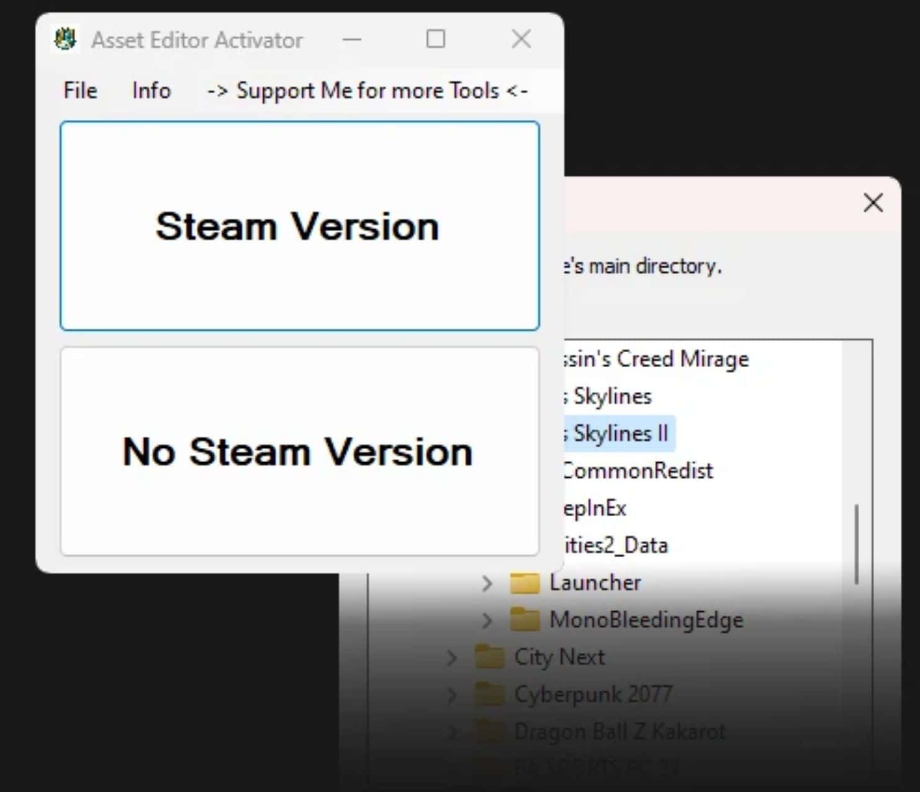Choose the Steam Version button
Screen dimensions: 920x792
pos(300,225)
